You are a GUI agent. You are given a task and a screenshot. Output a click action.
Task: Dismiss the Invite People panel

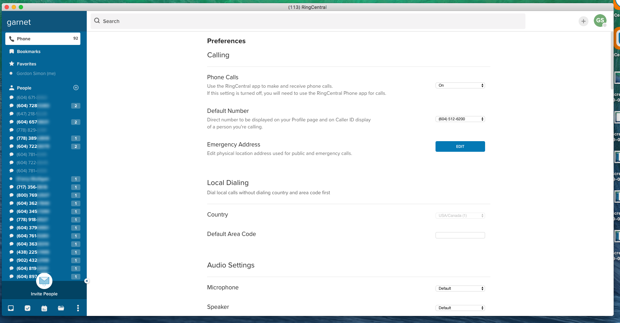point(87,281)
